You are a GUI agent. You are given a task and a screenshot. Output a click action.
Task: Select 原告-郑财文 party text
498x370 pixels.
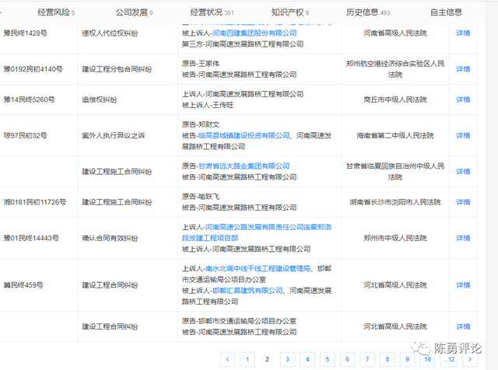tap(201, 124)
